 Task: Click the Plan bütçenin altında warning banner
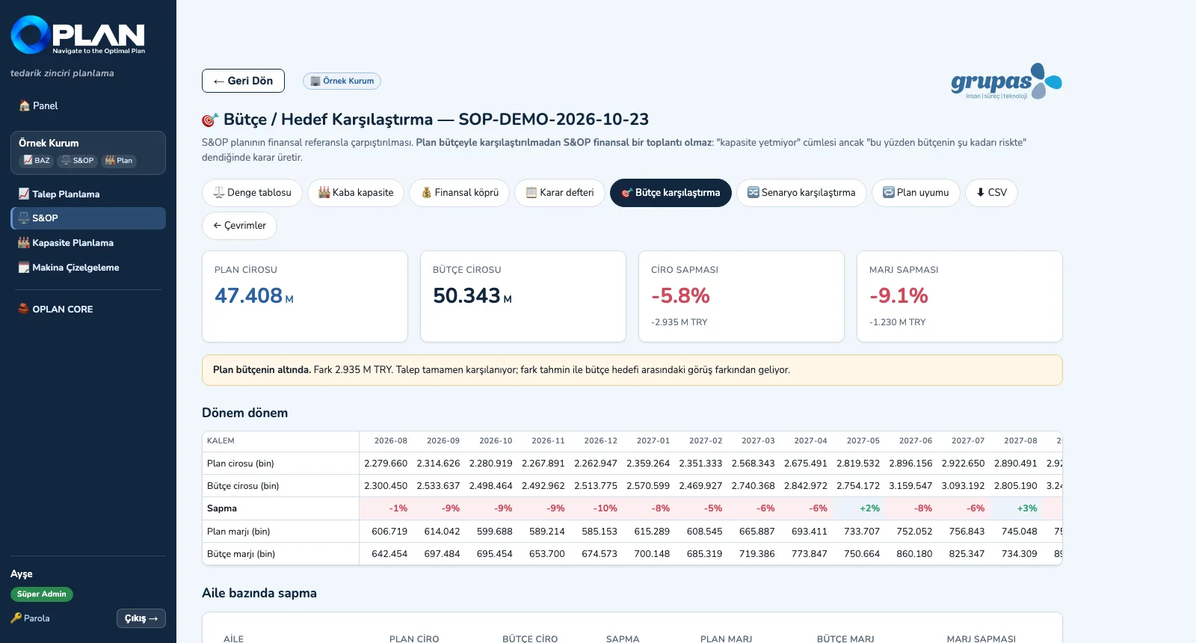[x=632, y=370]
